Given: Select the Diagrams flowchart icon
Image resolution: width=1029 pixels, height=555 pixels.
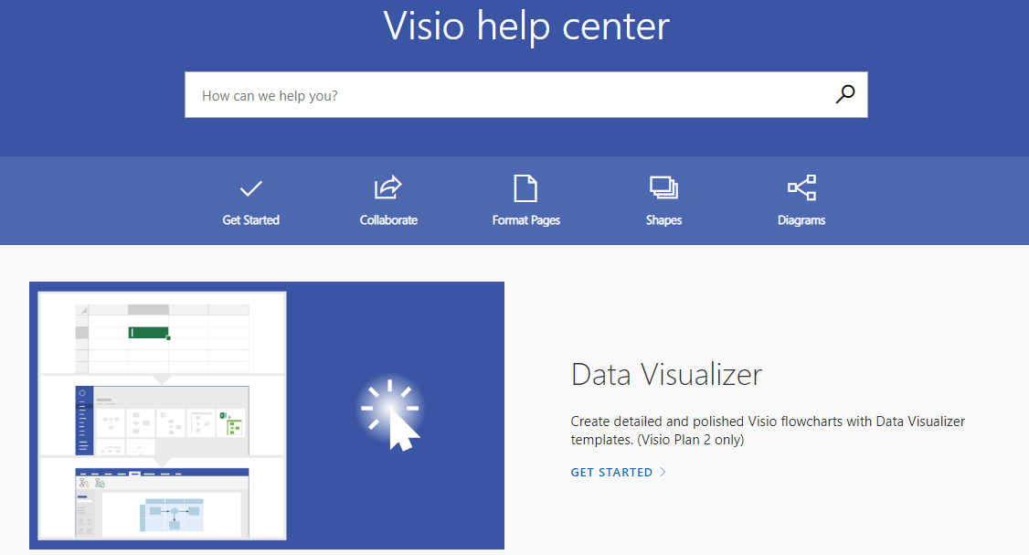Looking at the screenshot, I should [801, 188].
